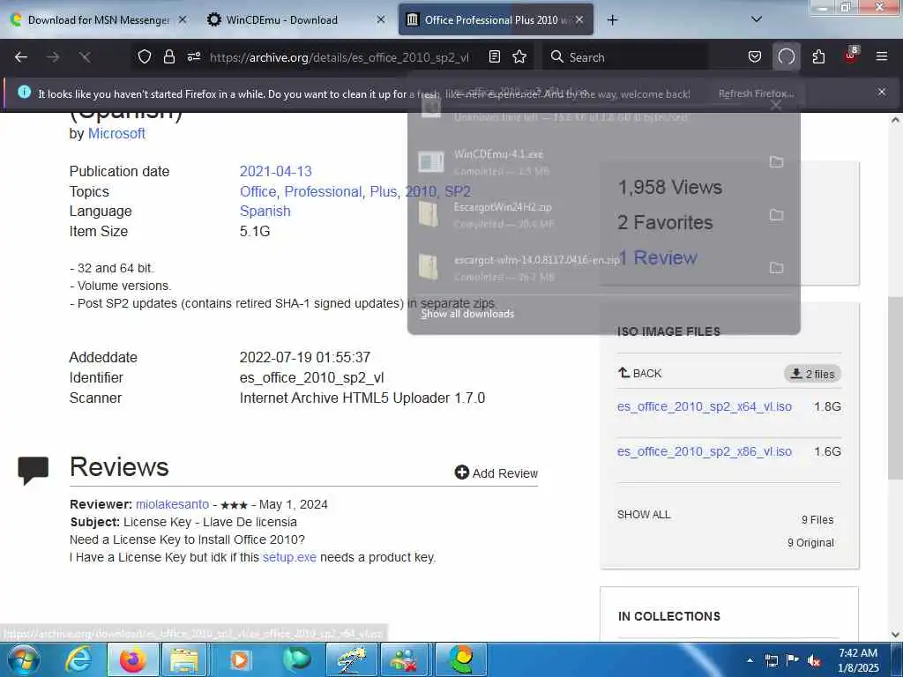Click the 2 files download button
This screenshot has height=677, width=903.
tap(812, 374)
